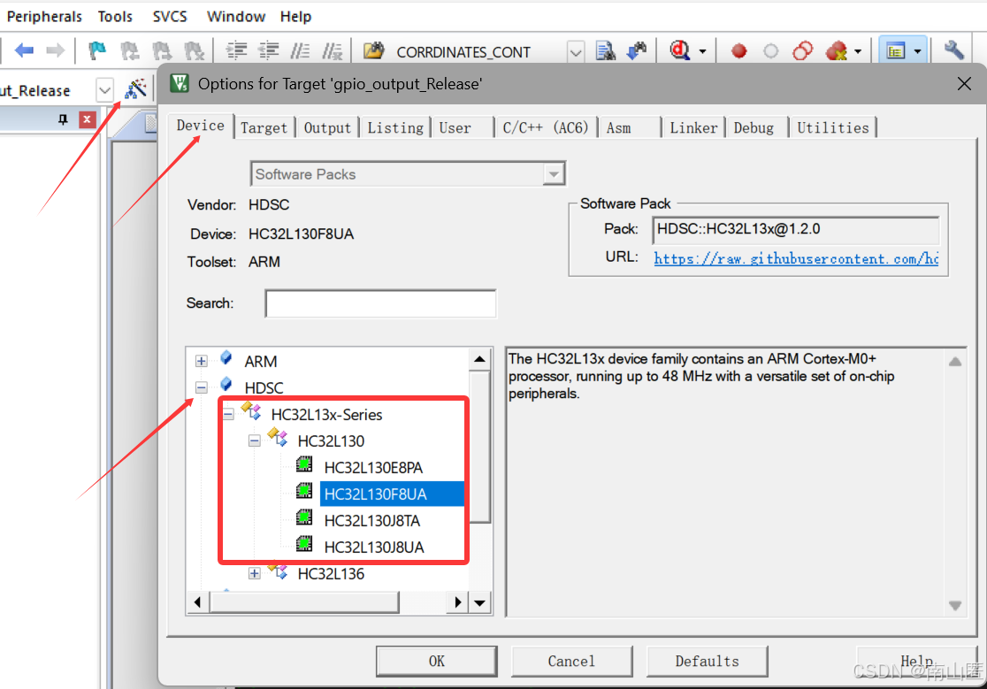Collapse the HC32L13x-Series node
The height and width of the screenshot is (689, 987).
pos(228,414)
